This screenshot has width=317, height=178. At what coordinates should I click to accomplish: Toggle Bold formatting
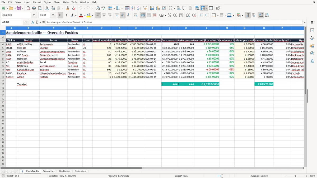[60, 15]
